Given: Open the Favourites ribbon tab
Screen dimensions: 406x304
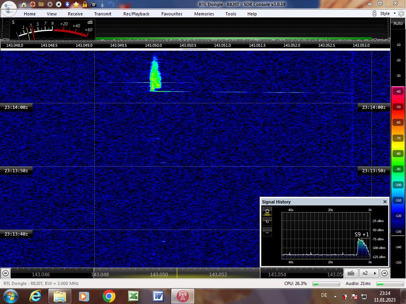Looking at the screenshot, I should click(x=172, y=14).
